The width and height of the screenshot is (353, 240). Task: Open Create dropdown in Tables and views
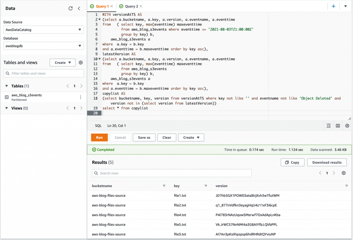tap(63, 63)
